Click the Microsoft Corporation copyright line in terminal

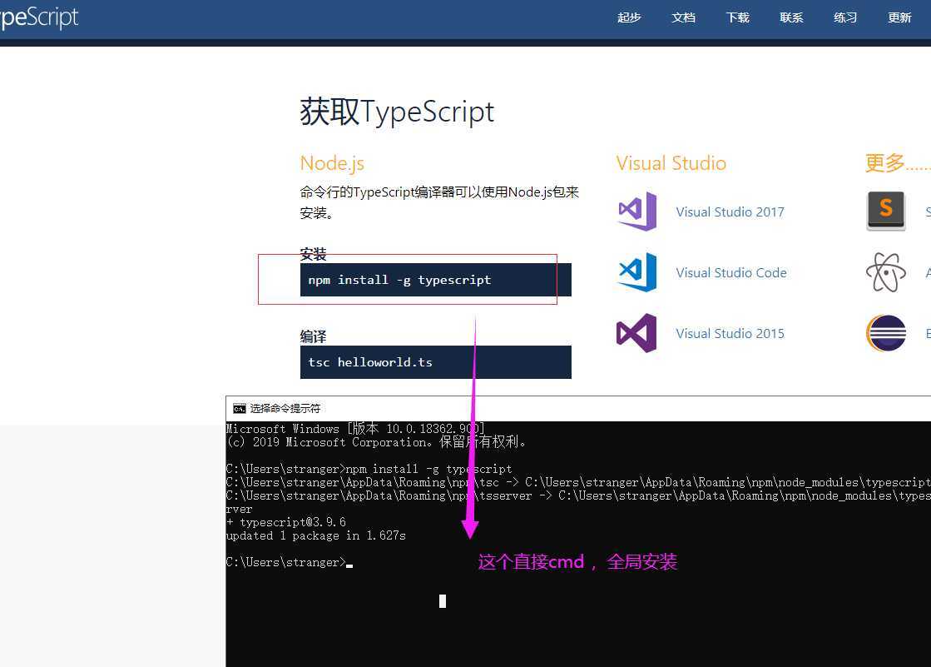(376, 442)
